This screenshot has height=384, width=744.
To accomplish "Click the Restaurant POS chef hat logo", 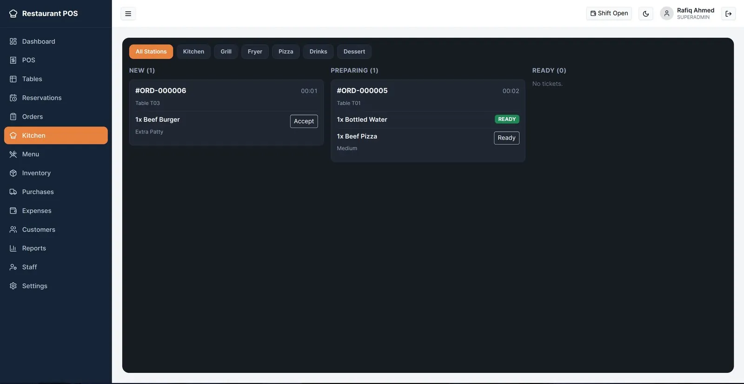I will (x=13, y=13).
